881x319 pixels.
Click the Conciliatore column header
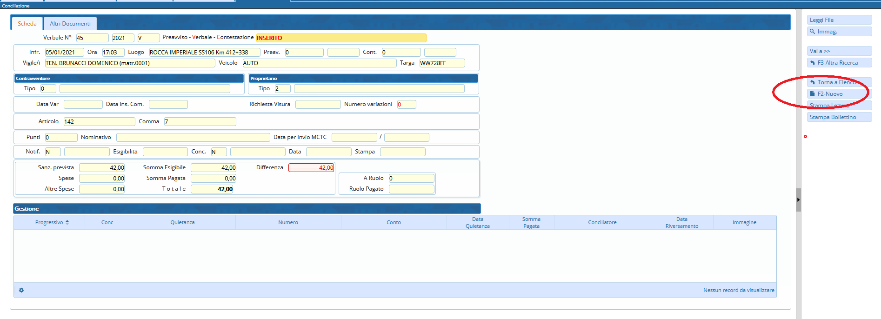click(602, 223)
